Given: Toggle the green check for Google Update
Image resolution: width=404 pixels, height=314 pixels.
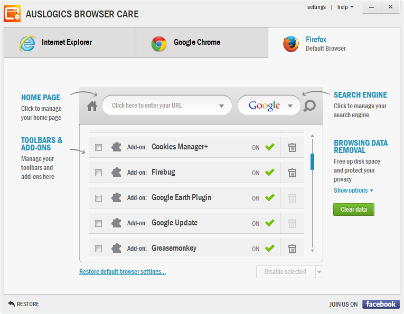Looking at the screenshot, I should click(270, 223).
